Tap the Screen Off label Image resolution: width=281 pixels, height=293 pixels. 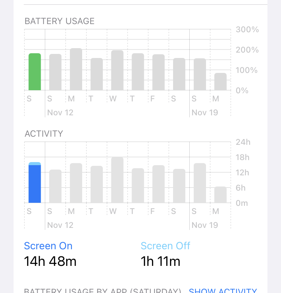click(166, 246)
